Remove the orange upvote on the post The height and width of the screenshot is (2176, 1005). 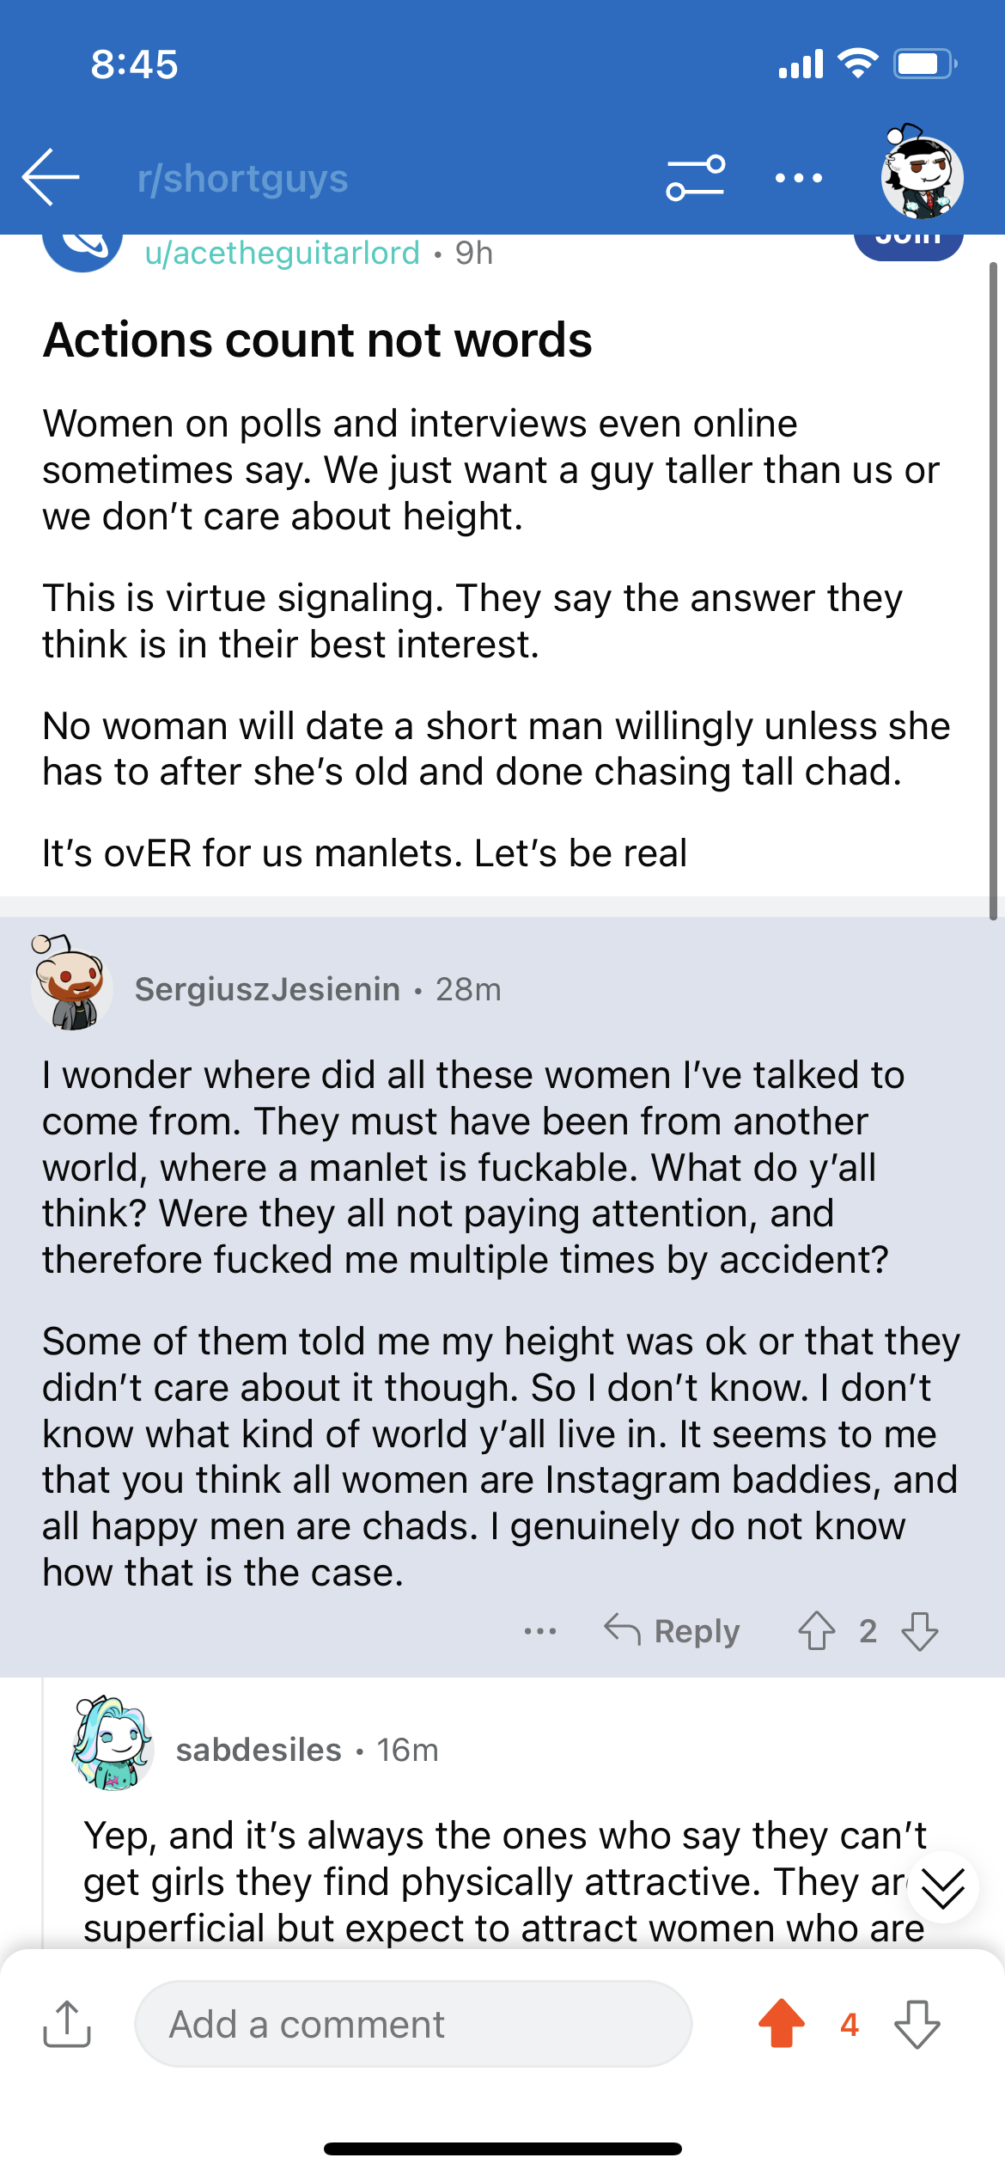[782, 2024]
